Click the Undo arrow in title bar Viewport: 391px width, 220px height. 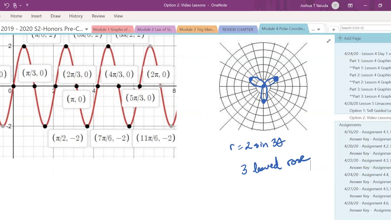pos(6,5)
